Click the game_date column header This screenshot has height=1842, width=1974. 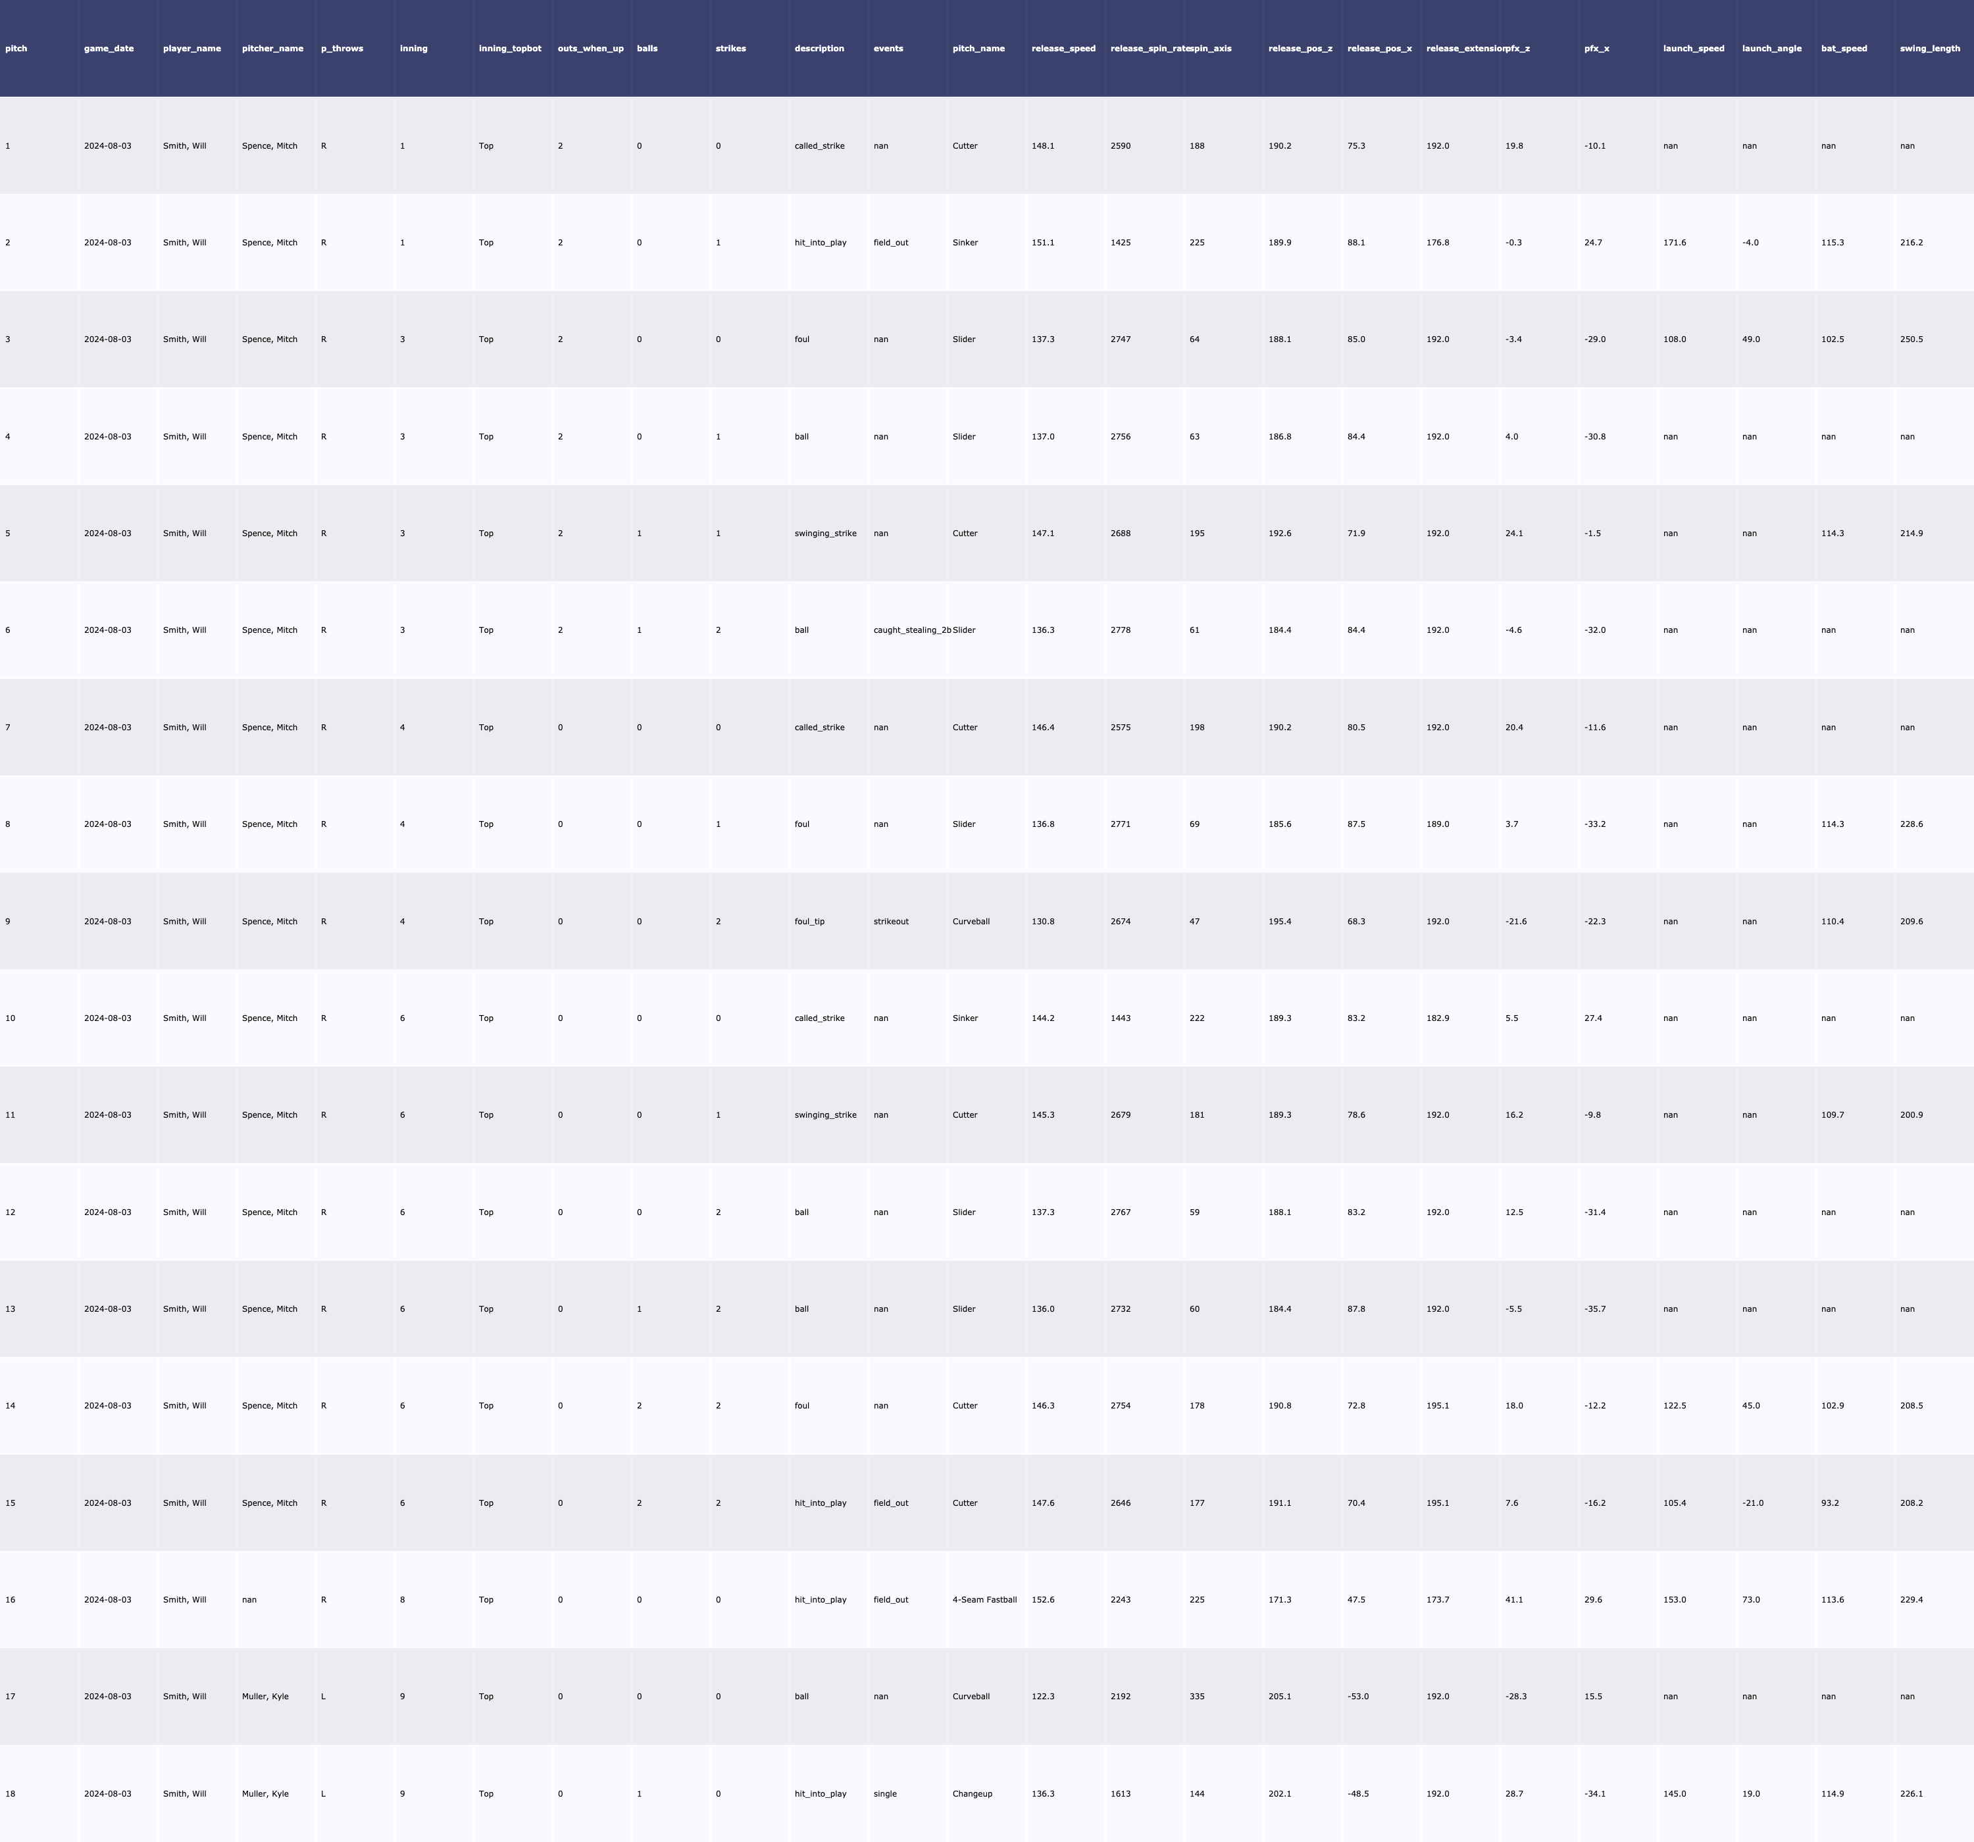coord(108,49)
